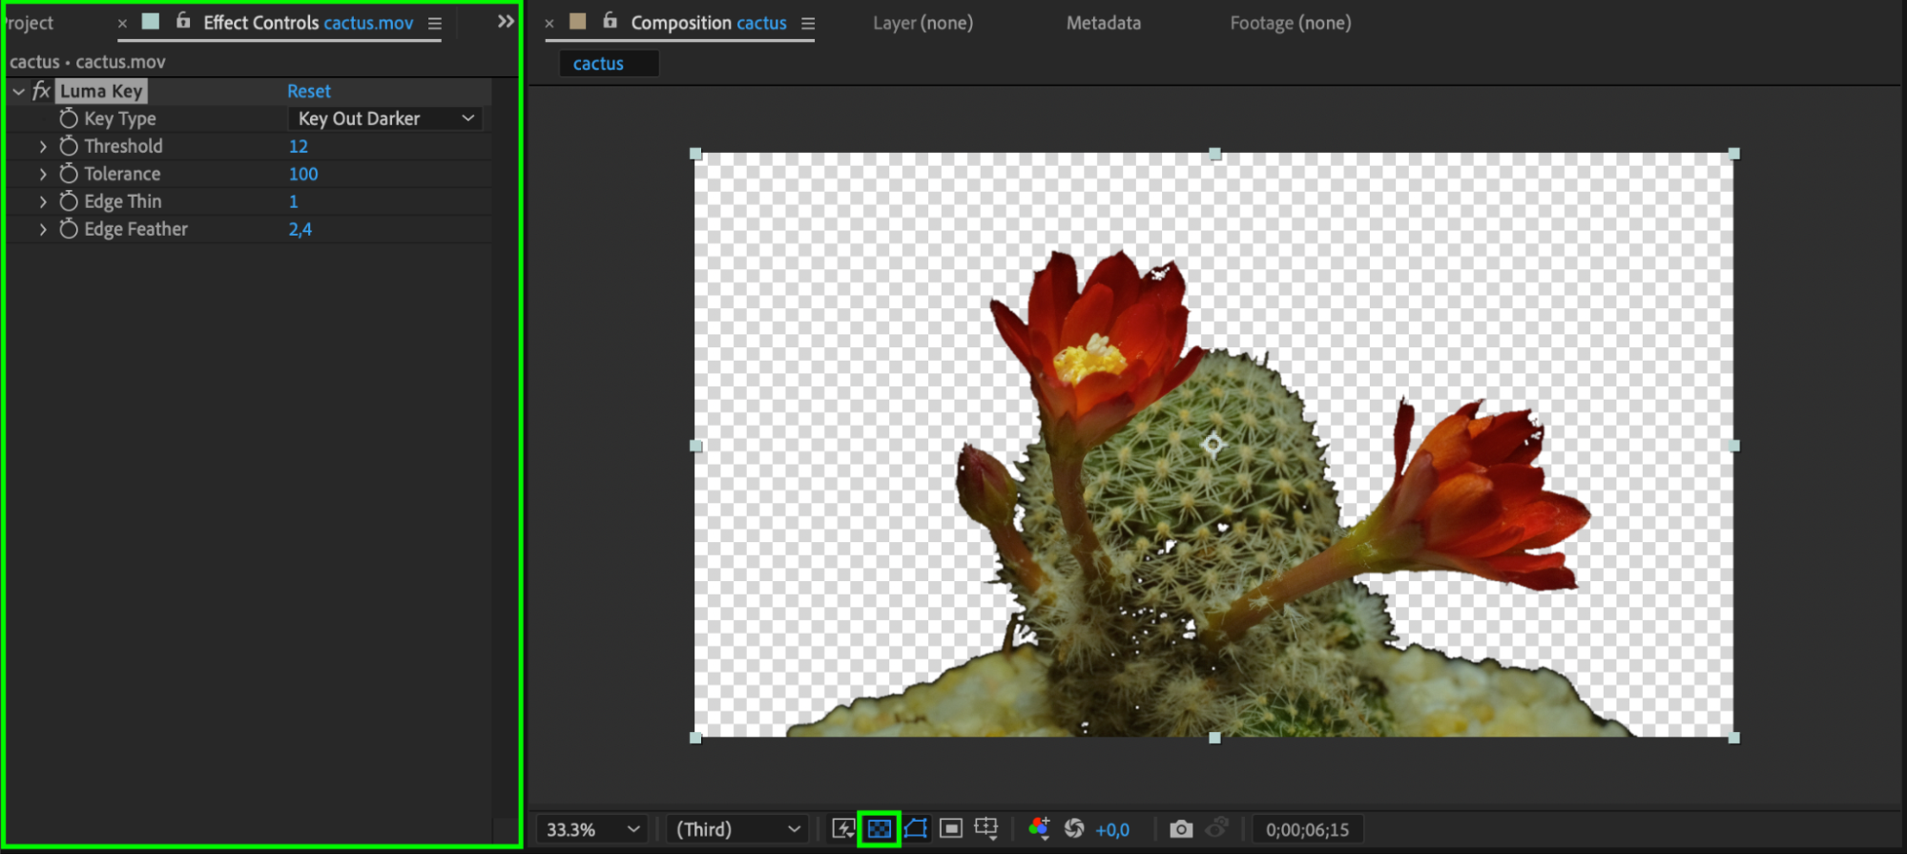Expand the Tolerance property
This screenshot has width=1907, height=855.
(x=43, y=174)
